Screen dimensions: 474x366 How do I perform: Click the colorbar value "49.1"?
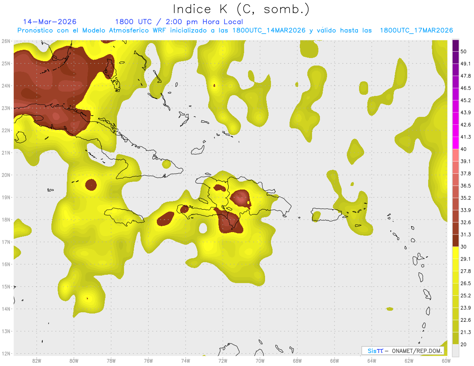465,64
